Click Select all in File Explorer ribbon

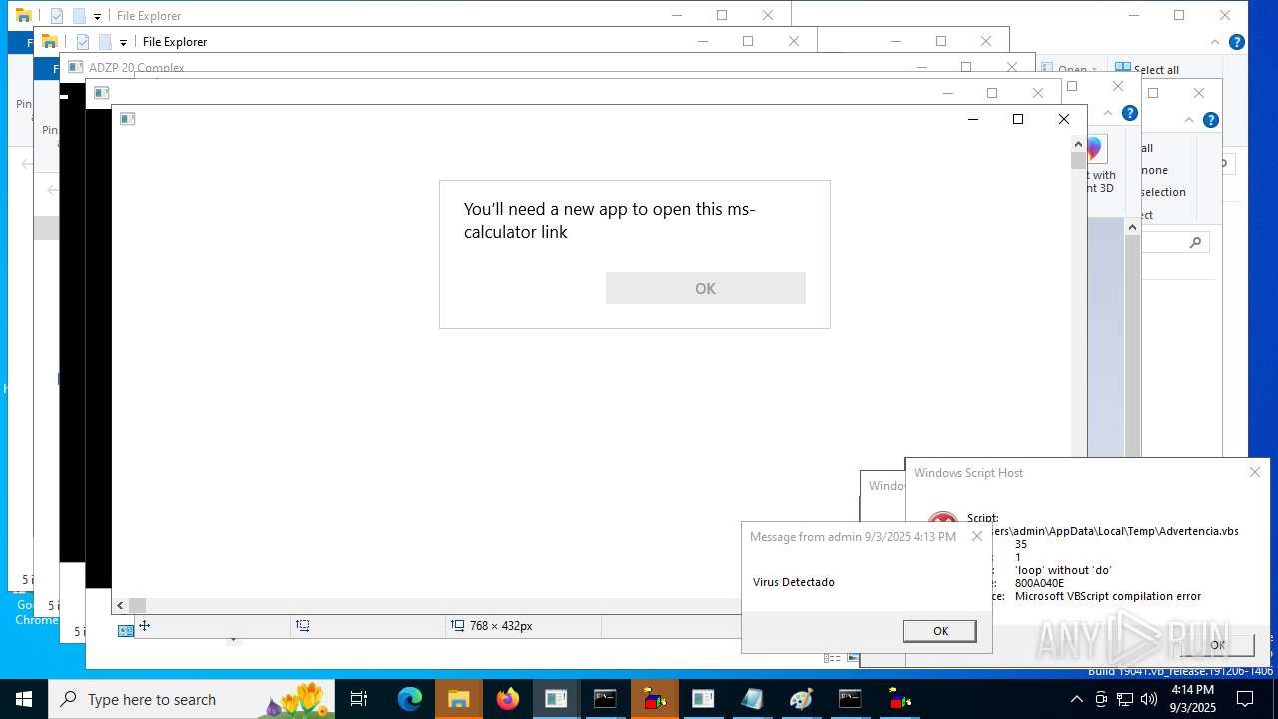[1147, 70]
